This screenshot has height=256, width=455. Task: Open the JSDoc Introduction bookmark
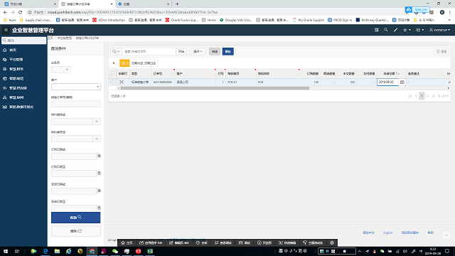tap(109, 20)
